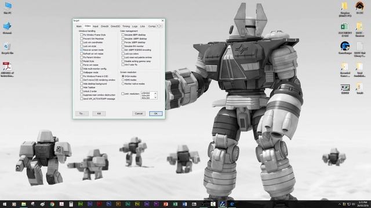
Task: Open the Timing tab
Action: tap(126, 27)
